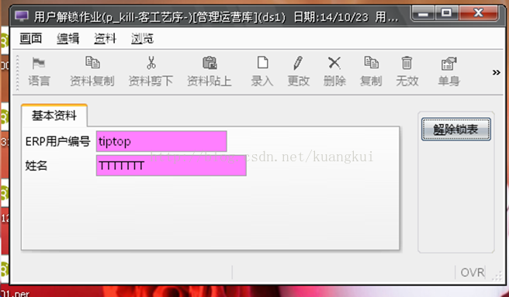The image size is (509, 297).
Task: Click the 删除 delete X icon
Action: (334, 63)
